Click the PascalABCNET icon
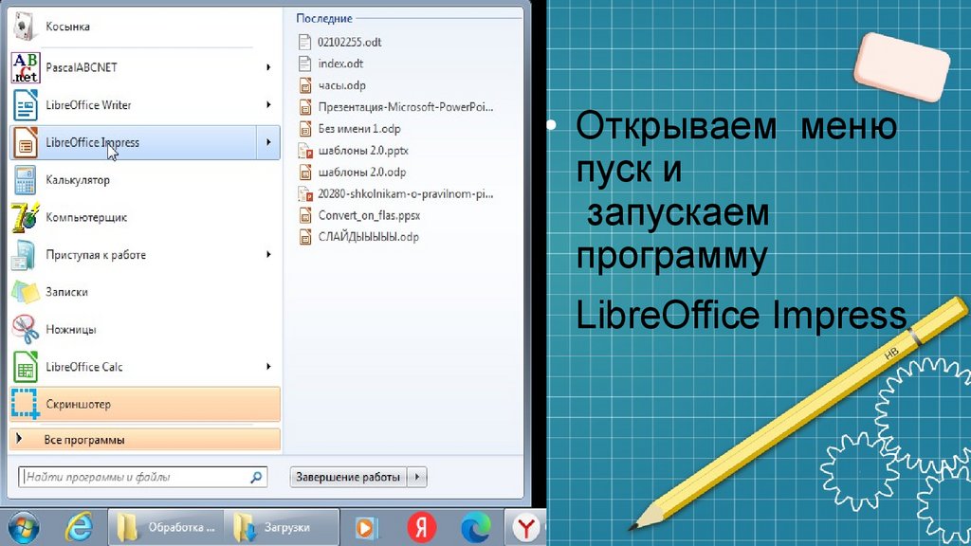The height and width of the screenshot is (546, 971). click(26, 67)
